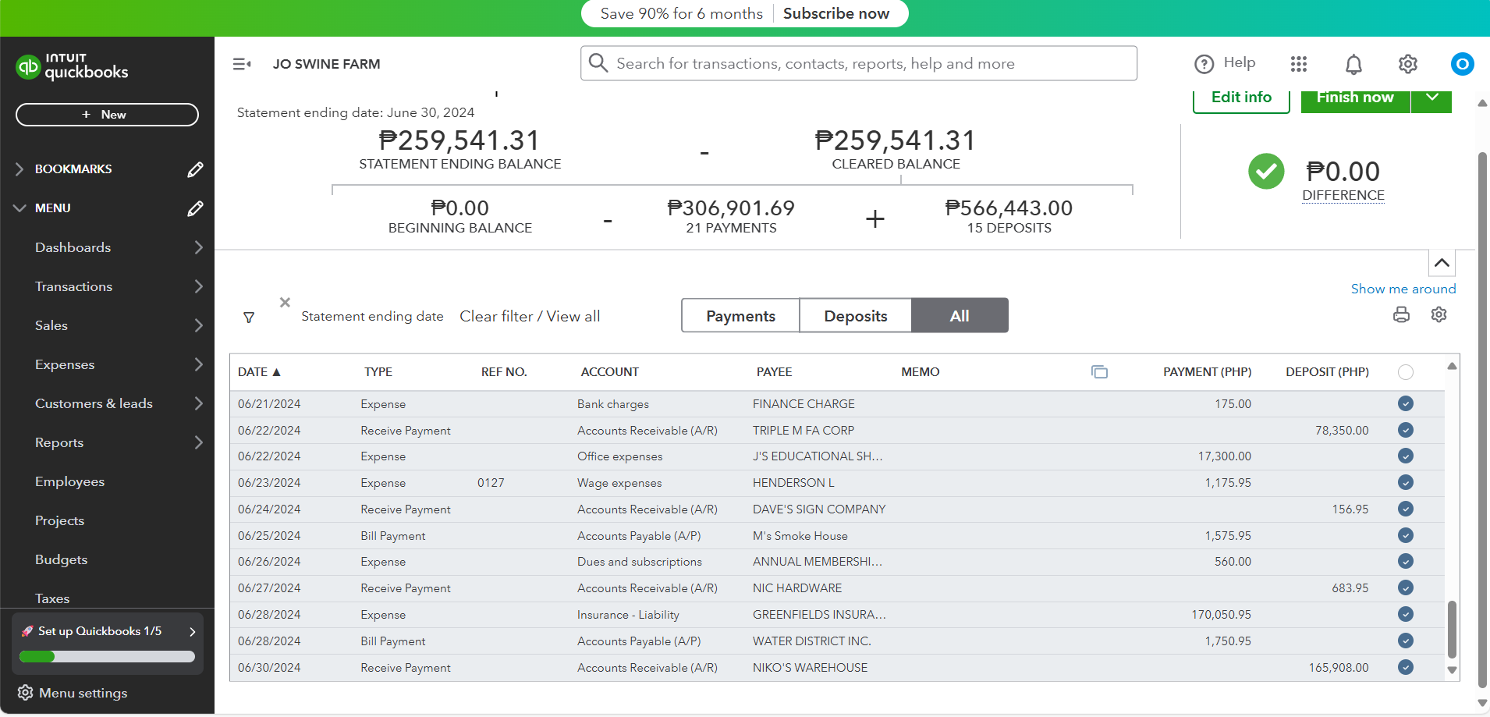This screenshot has height=717, width=1490.
Task: Click the filter funnel icon
Action: point(249,318)
